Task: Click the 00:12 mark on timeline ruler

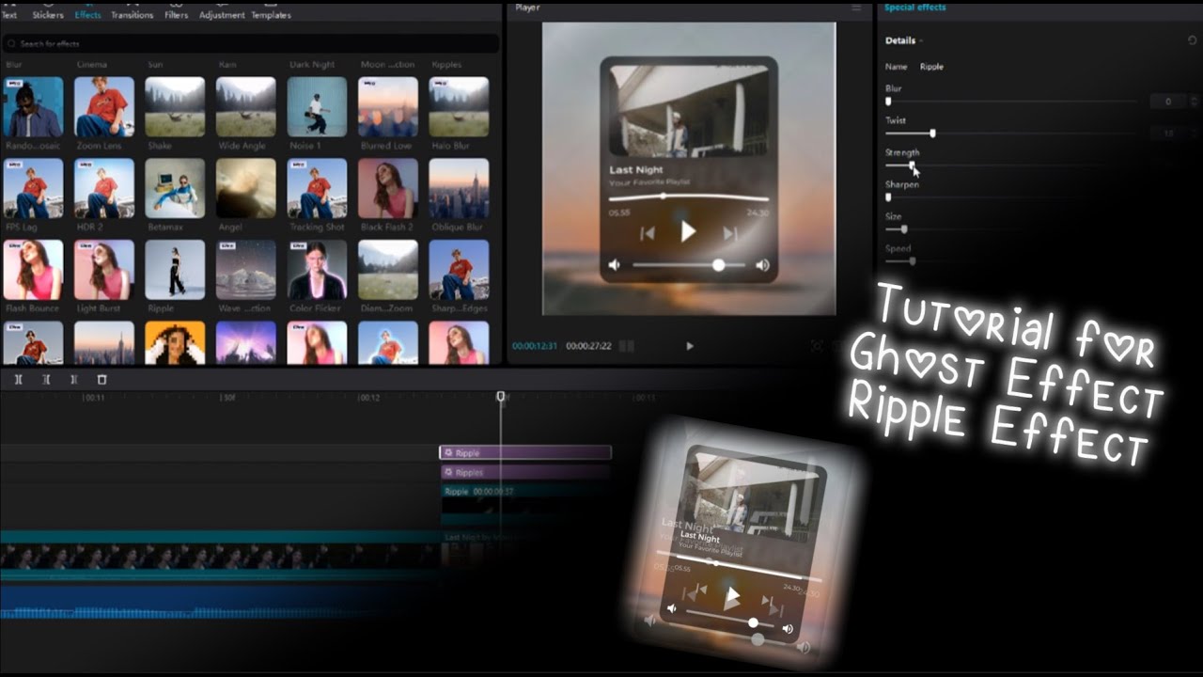Action: click(369, 398)
